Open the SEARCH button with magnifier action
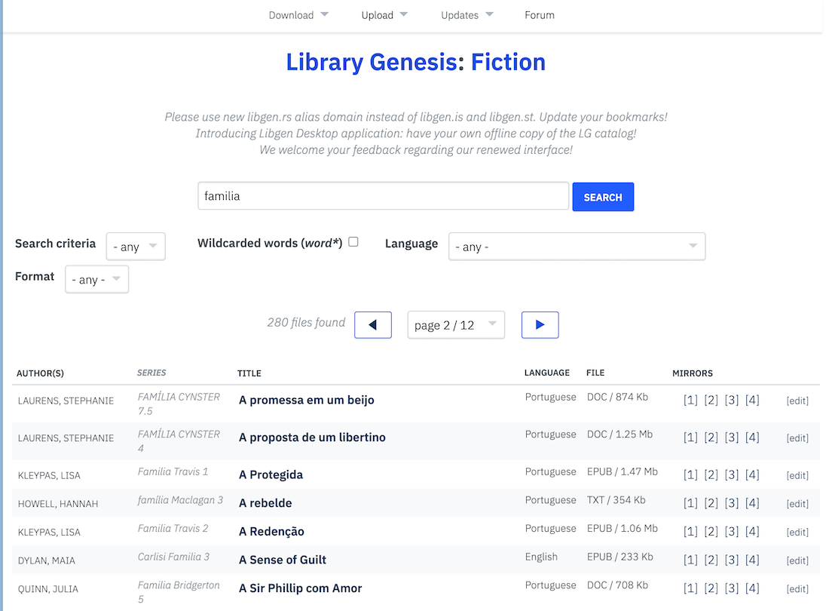829x611 pixels. pyautogui.click(x=602, y=196)
